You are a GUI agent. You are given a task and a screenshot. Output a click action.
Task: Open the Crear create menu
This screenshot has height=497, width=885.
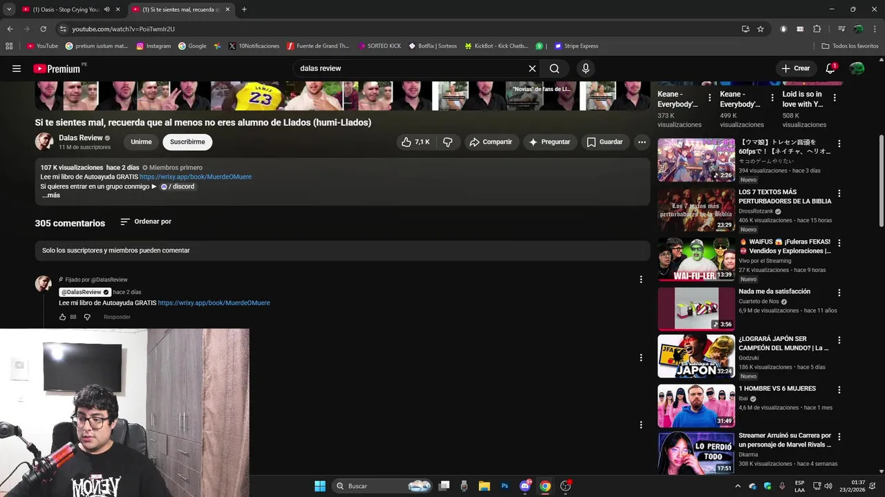pos(795,68)
